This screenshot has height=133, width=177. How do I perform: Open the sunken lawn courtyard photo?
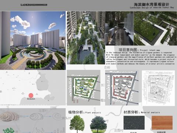pyautogui.click(x=155, y=28)
